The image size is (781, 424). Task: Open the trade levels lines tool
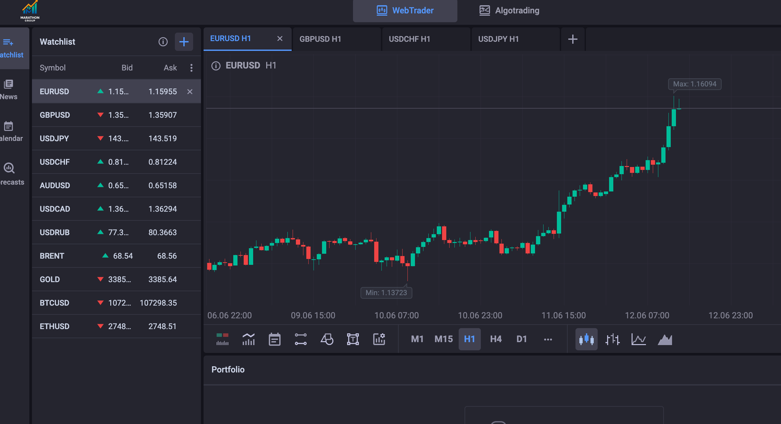[300, 339]
